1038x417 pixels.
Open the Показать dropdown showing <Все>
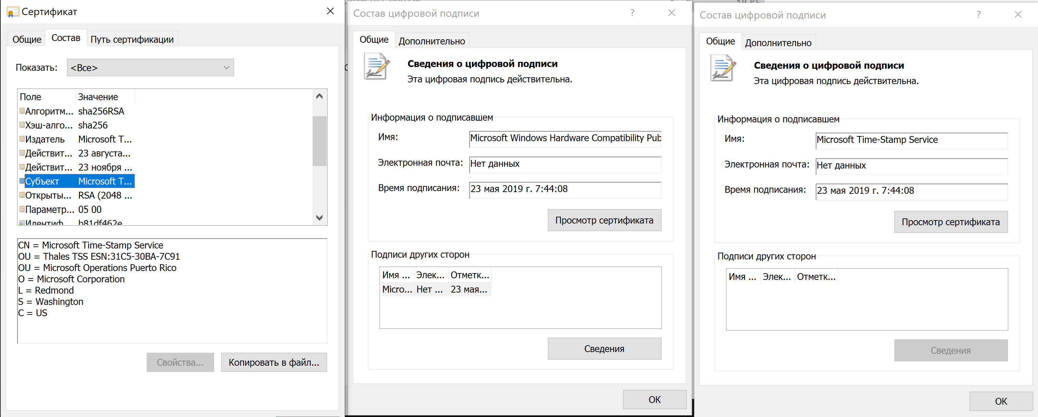tap(150, 68)
